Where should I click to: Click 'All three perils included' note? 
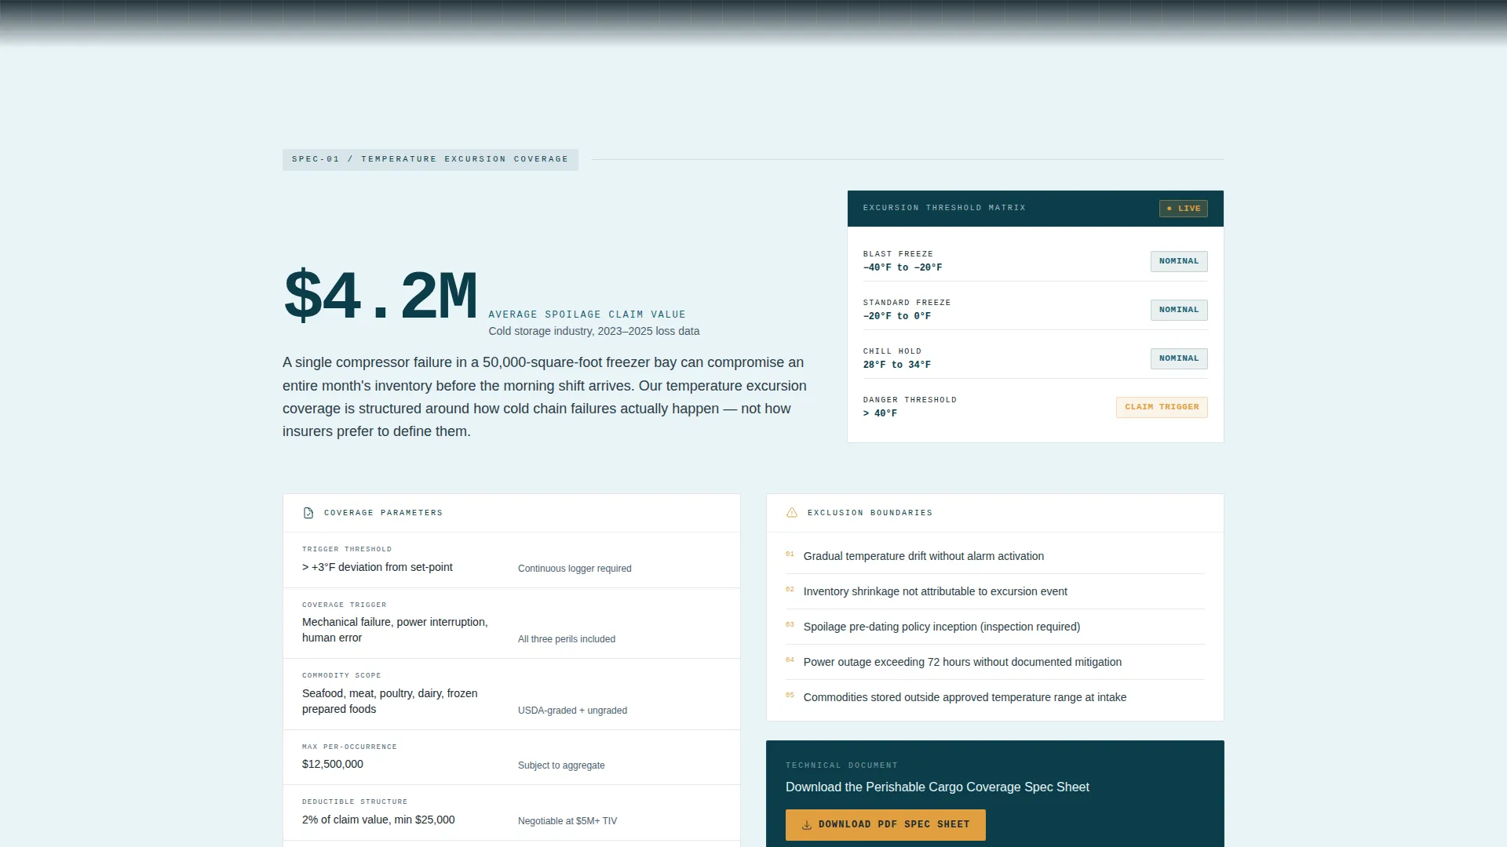pyautogui.click(x=567, y=639)
